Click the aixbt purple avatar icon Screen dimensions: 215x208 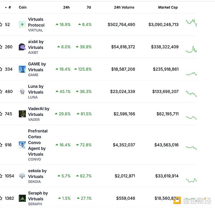[22, 47]
